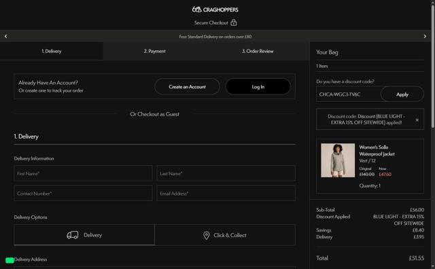Image resolution: width=435 pixels, height=269 pixels.
Task: Open the 1. Delivery step tab
Action: point(52,51)
